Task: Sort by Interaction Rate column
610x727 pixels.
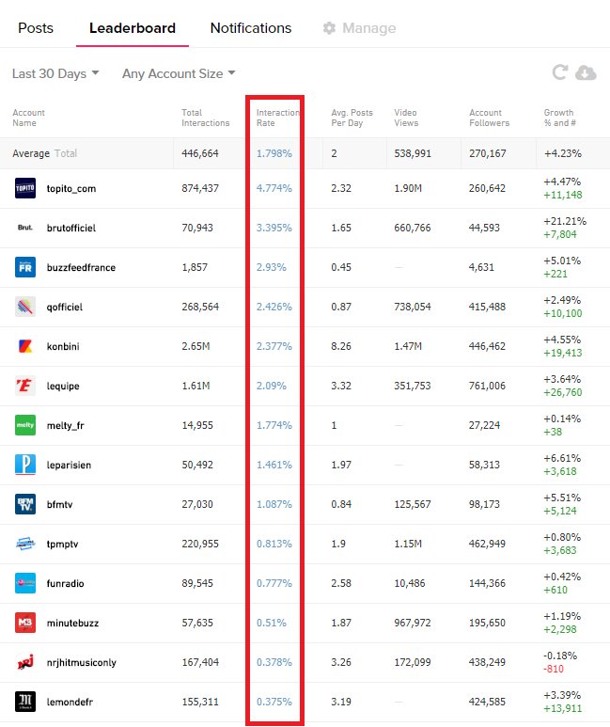Action: pyautogui.click(x=277, y=118)
